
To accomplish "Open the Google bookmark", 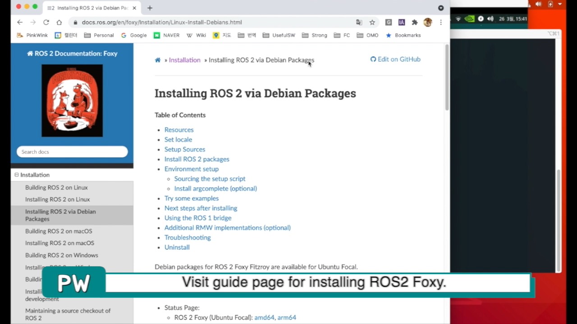I will [x=134, y=35].
